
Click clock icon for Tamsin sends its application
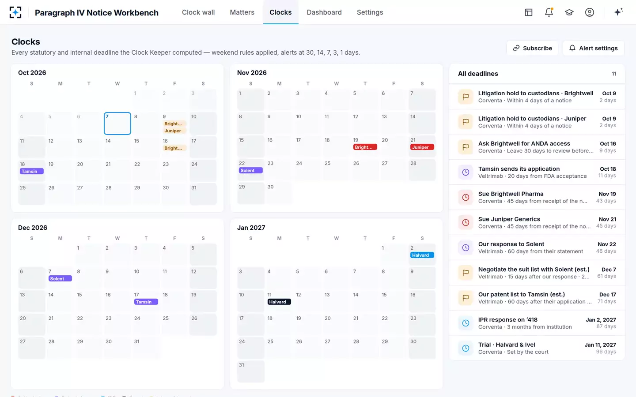[466, 172]
